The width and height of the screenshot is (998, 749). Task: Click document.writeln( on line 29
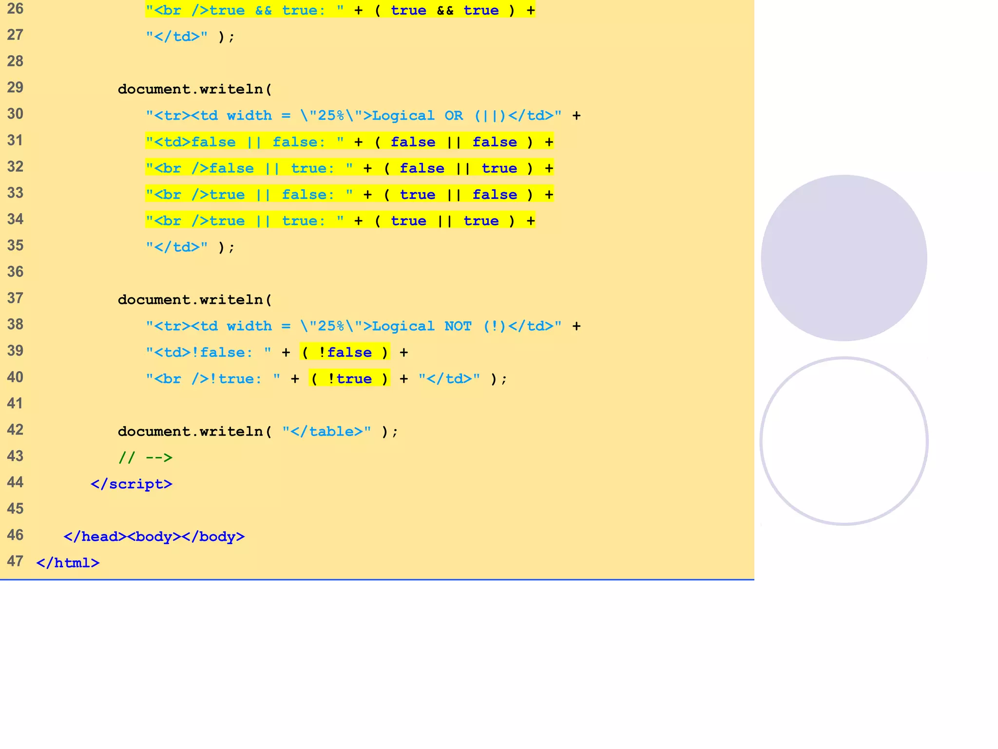click(x=194, y=89)
